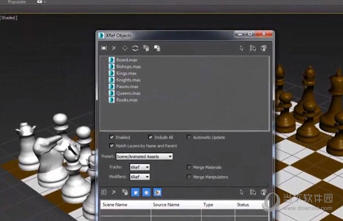The width and height of the screenshot is (343, 221).
Task: Select Rooks.max in XRef record list
Action: (127, 100)
